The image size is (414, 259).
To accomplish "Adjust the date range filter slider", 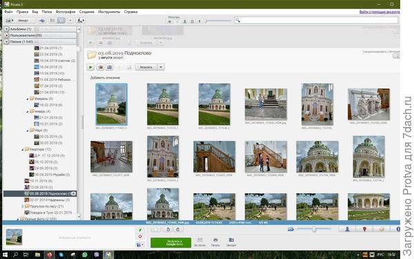I will tap(218, 21).
